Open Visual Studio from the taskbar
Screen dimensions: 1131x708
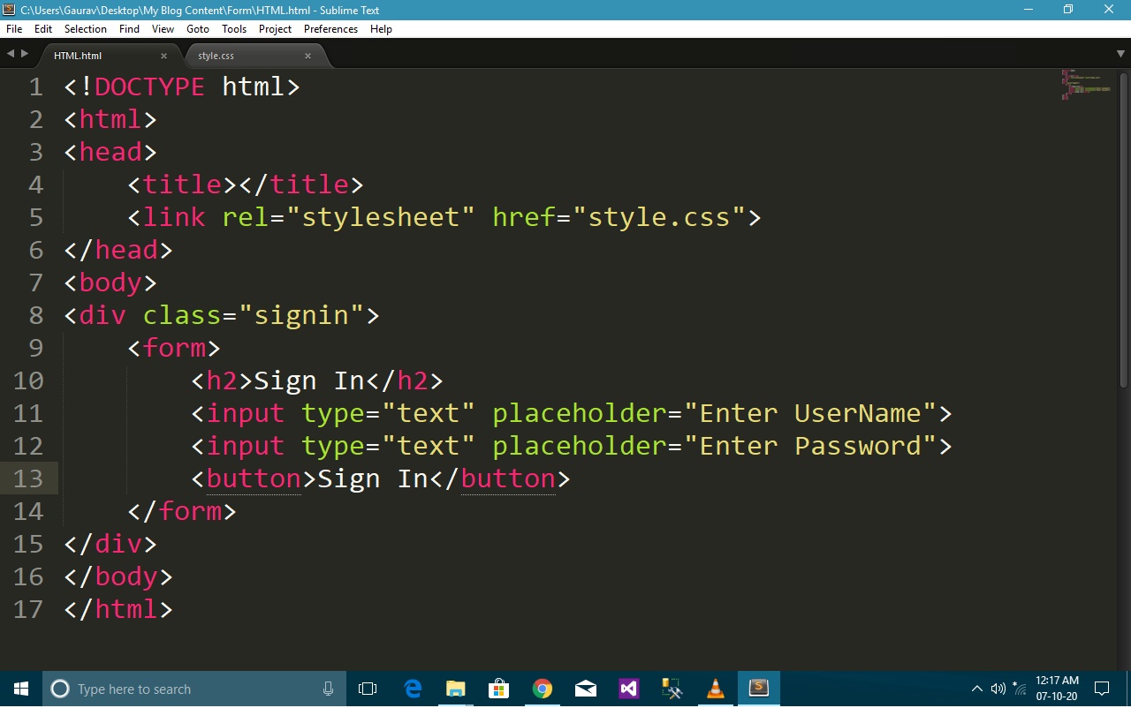[628, 689]
